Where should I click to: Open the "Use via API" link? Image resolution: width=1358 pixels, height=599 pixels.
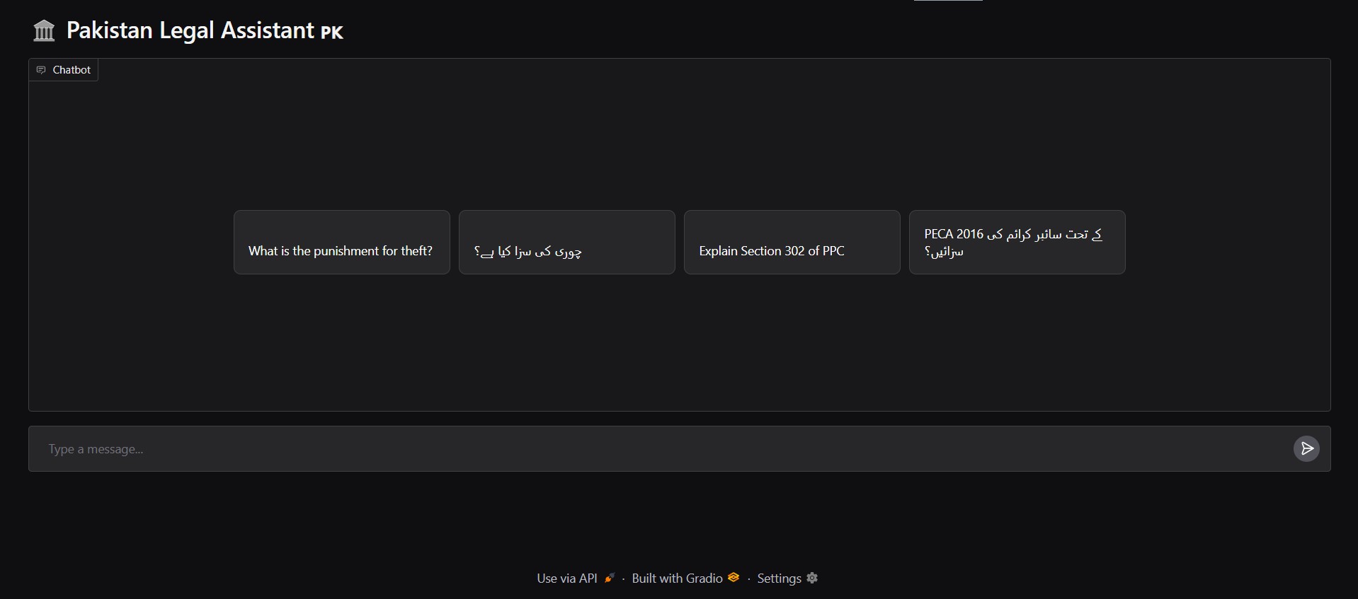pos(567,578)
